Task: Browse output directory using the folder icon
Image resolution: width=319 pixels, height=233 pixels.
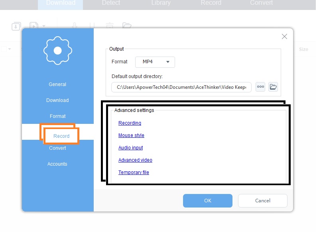Action: point(274,87)
